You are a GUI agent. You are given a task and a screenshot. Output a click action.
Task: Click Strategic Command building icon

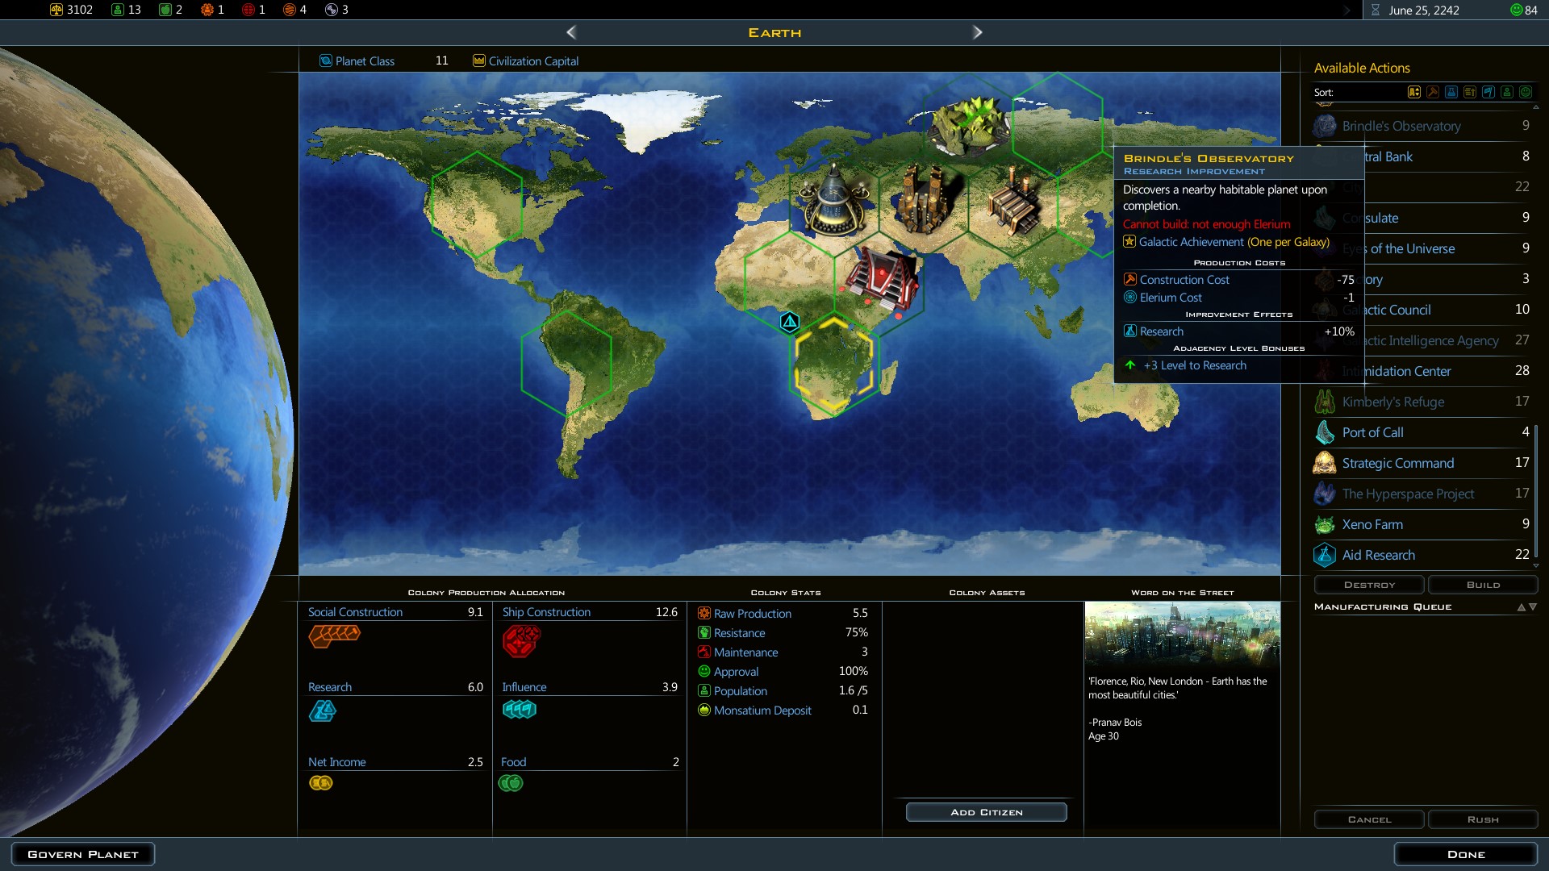(1324, 463)
